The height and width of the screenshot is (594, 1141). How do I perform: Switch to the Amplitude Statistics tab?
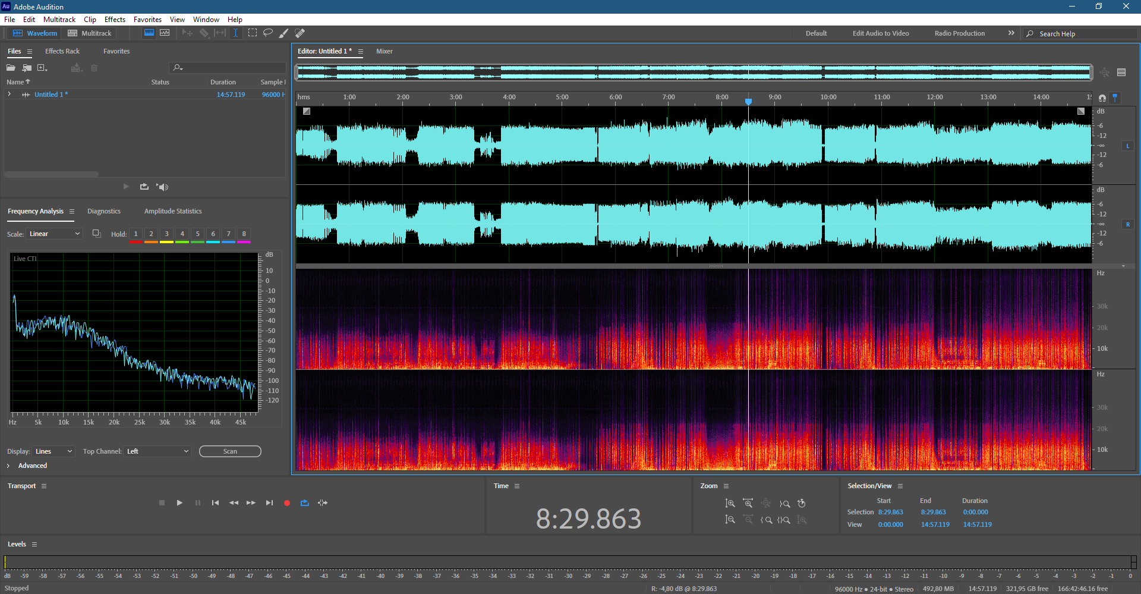pos(173,211)
